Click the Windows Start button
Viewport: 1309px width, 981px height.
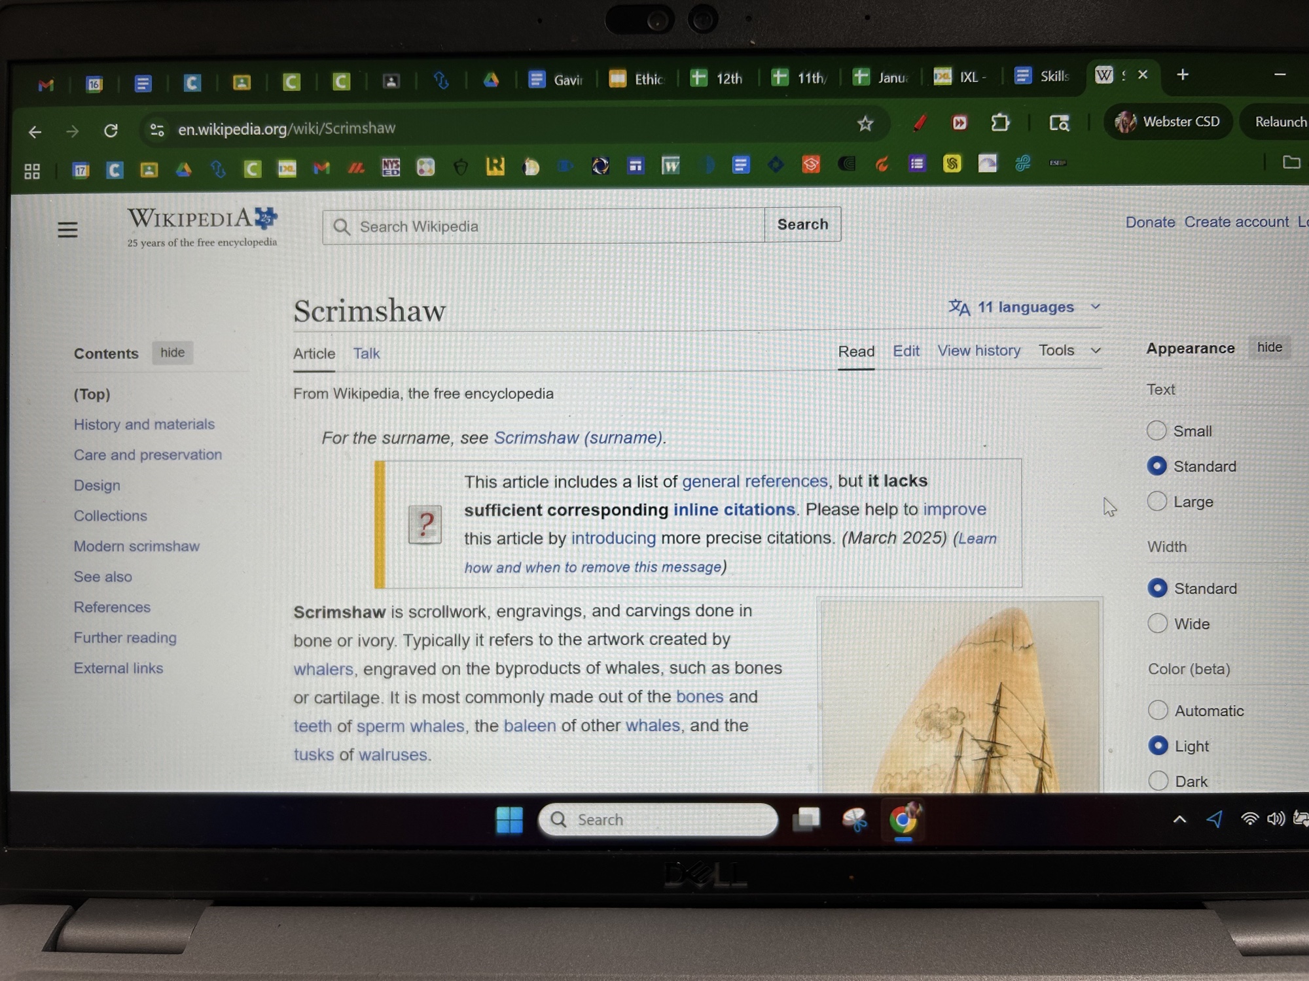coord(509,819)
